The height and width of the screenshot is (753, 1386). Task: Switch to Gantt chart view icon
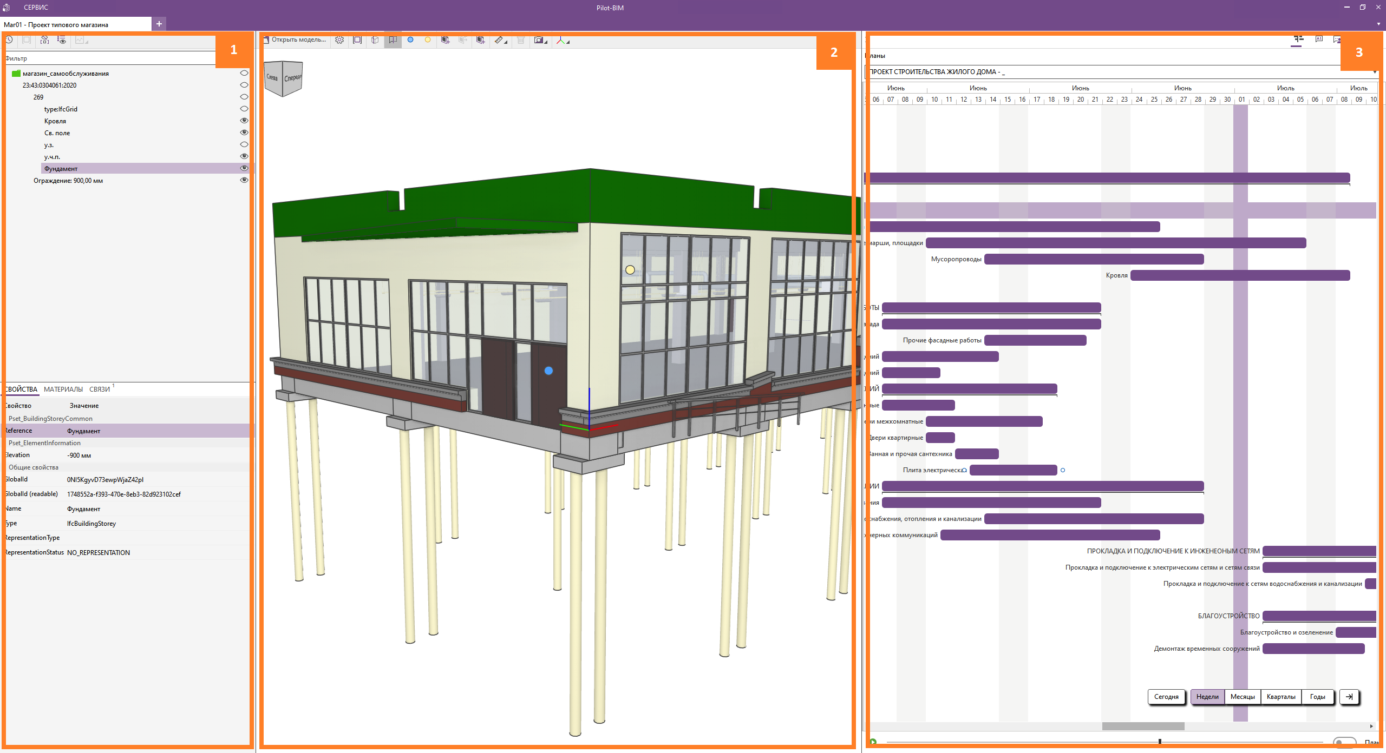pos(1298,39)
